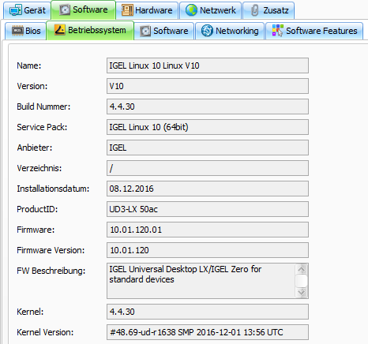Click the Firmware field 10.01.120.01
The image size is (368, 344).
point(208,230)
